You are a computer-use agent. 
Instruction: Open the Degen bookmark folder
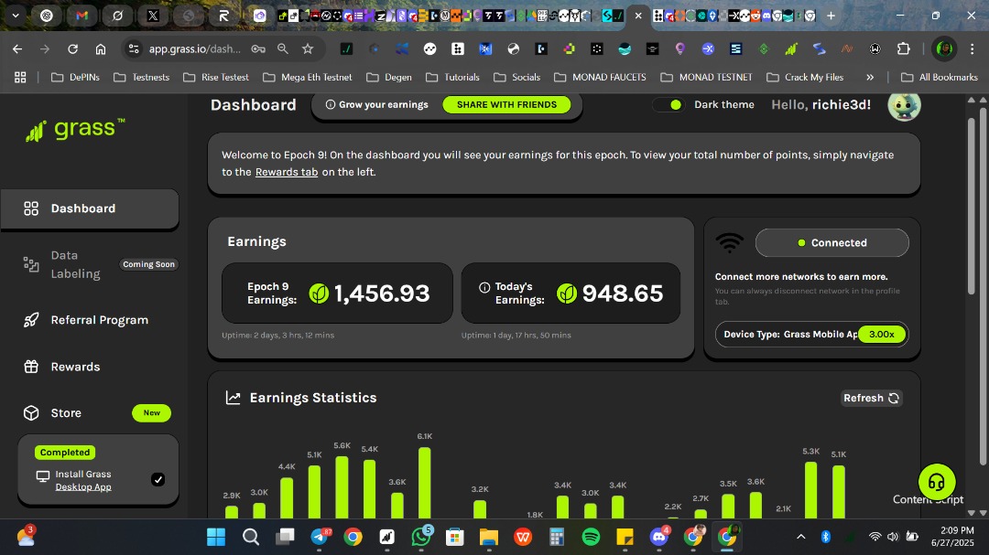click(388, 78)
